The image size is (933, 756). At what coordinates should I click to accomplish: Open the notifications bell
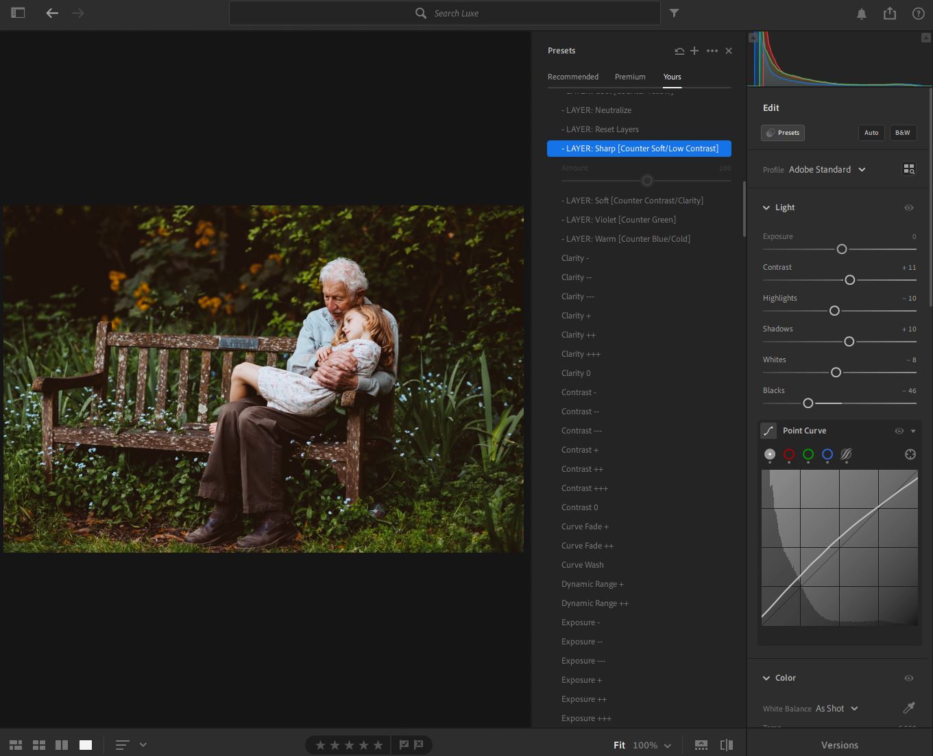click(862, 14)
